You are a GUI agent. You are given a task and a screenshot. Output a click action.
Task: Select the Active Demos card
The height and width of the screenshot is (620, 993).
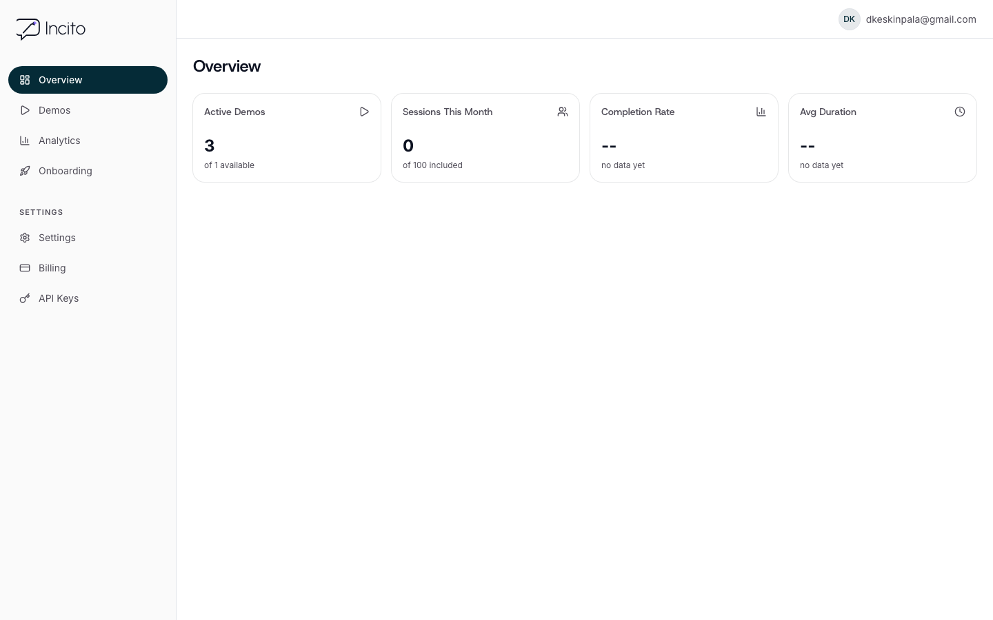click(x=287, y=138)
